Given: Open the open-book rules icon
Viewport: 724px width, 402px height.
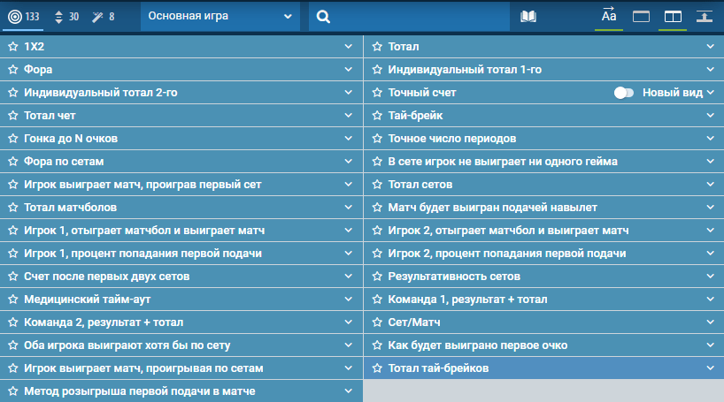Looking at the screenshot, I should [528, 17].
